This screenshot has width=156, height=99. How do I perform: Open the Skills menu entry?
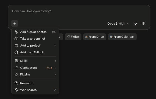[x=35, y=61]
